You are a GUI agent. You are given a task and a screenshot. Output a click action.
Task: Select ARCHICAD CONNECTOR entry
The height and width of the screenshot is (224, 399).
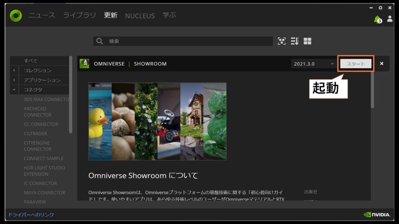[38, 112]
